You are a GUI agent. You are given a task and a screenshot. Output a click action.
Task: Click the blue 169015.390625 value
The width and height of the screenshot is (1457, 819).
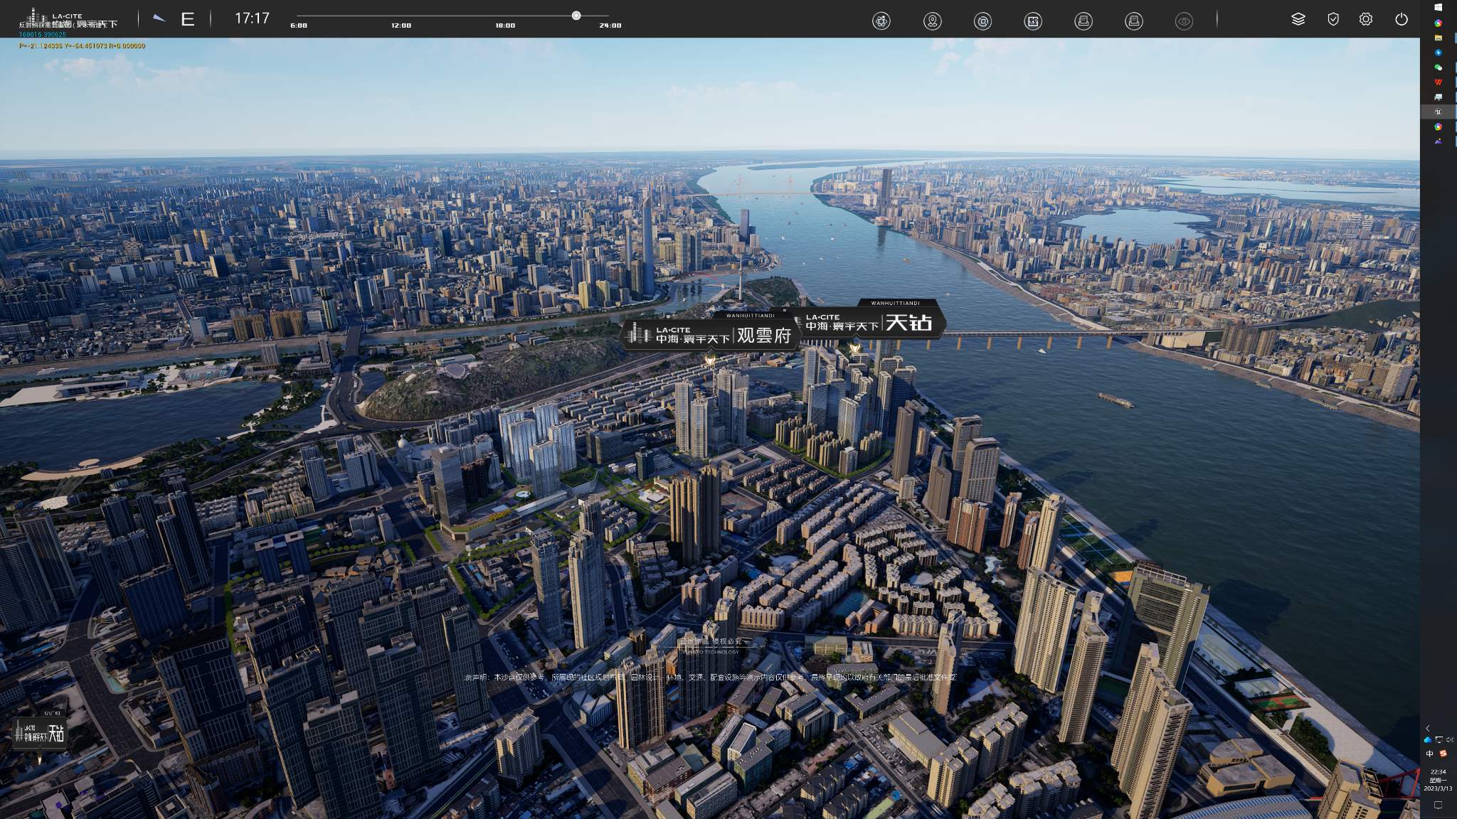(x=43, y=35)
